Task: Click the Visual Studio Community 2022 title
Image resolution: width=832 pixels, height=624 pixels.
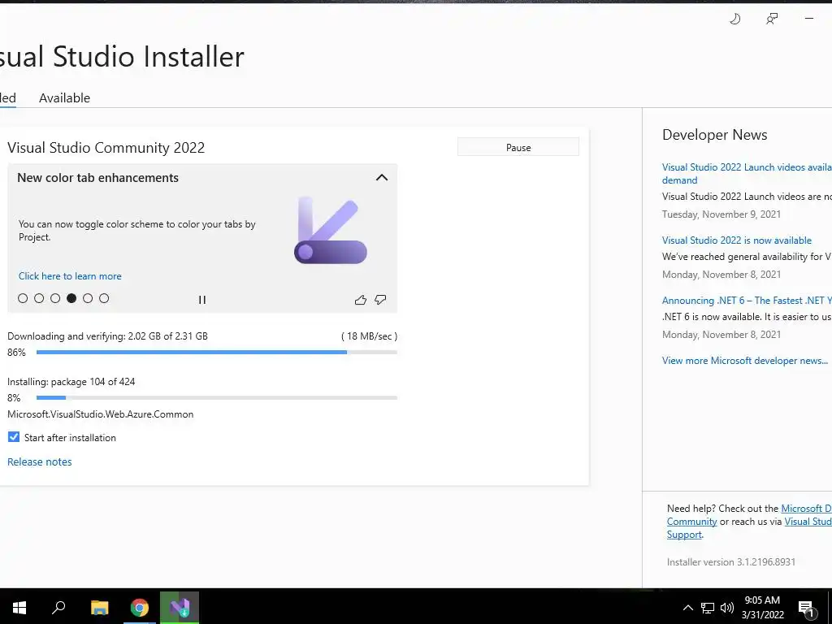Action: (x=106, y=148)
